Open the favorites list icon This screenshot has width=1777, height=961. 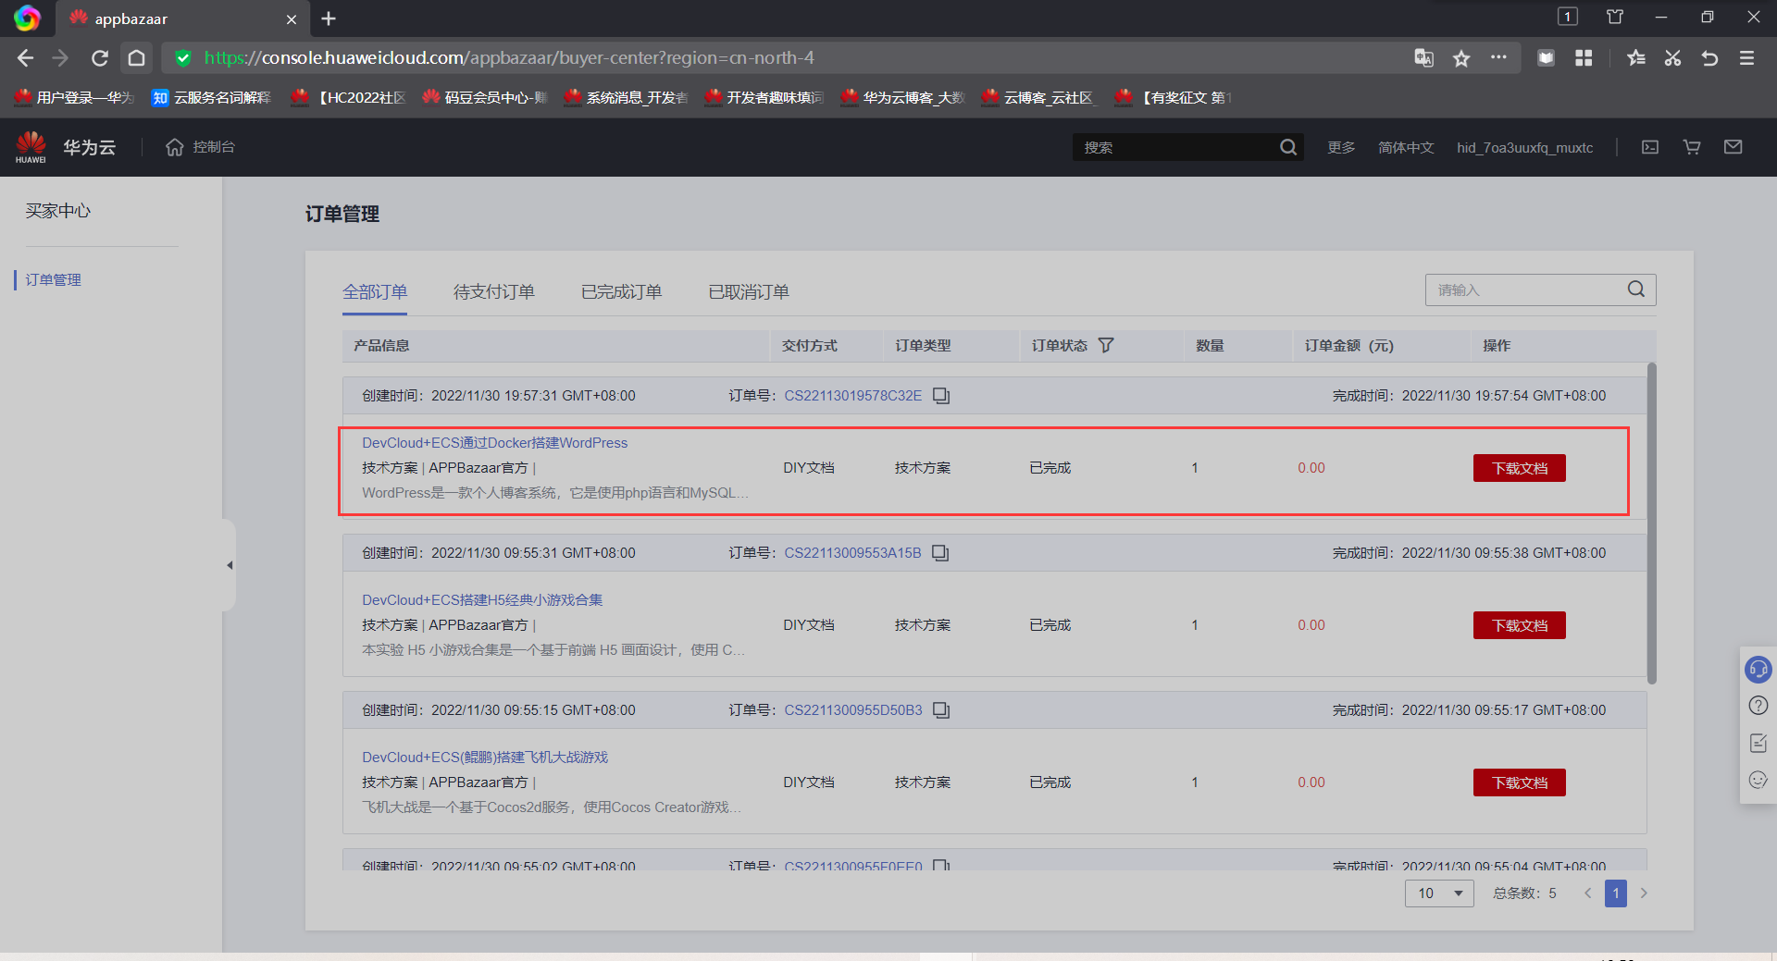click(1635, 58)
